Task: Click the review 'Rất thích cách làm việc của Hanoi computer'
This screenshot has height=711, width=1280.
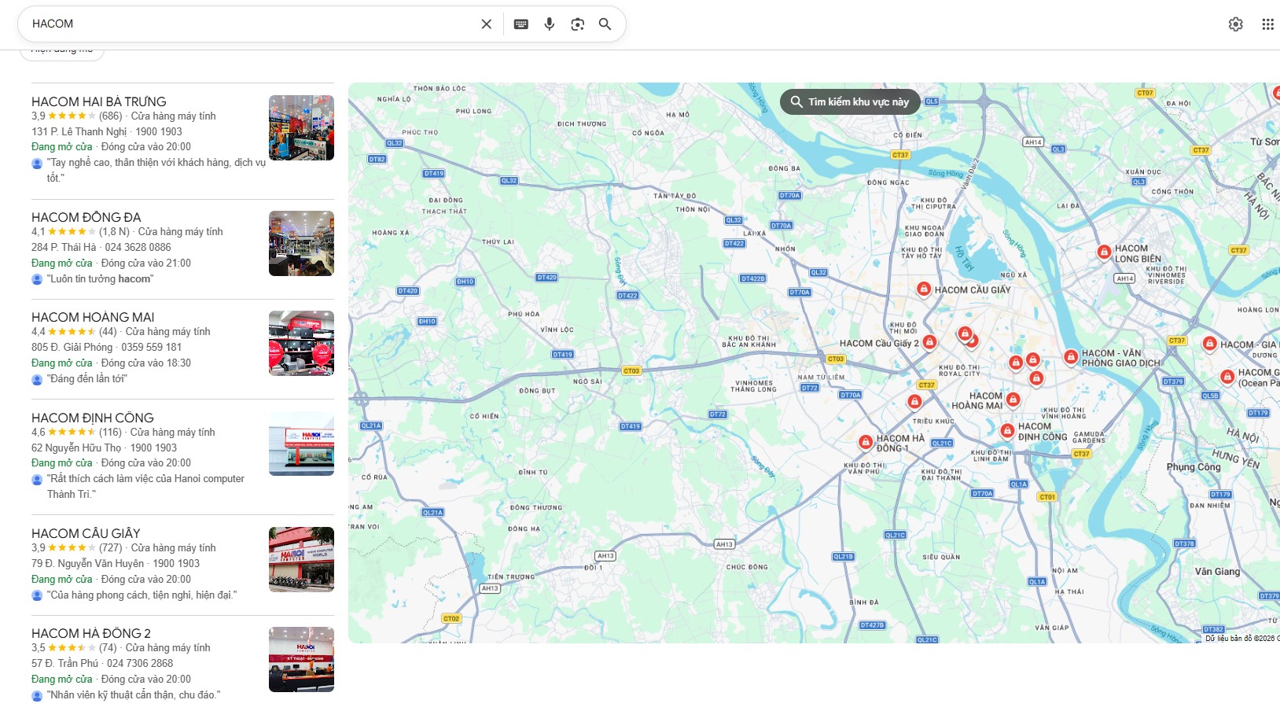Action: click(x=145, y=486)
